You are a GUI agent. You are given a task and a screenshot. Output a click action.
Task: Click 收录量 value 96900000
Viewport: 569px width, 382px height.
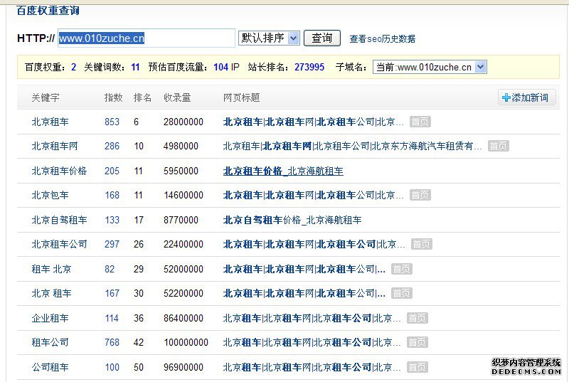click(x=184, y=367)
